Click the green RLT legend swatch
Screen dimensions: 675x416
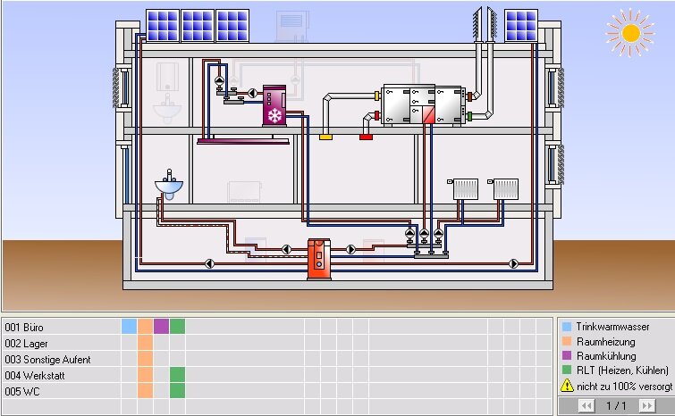click(x=567, y=370)
